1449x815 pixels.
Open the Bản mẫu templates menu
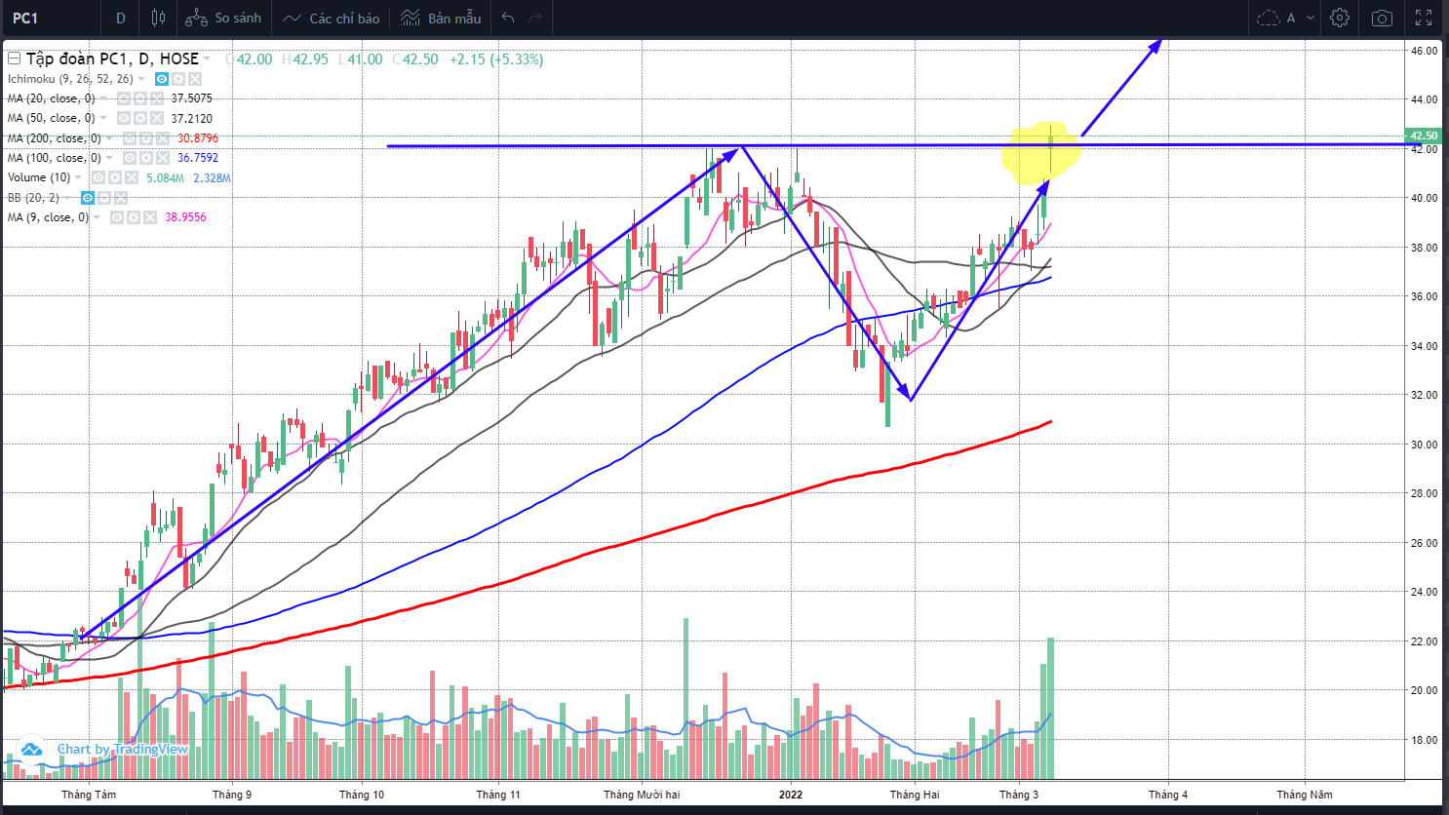(x=441, y=18)
